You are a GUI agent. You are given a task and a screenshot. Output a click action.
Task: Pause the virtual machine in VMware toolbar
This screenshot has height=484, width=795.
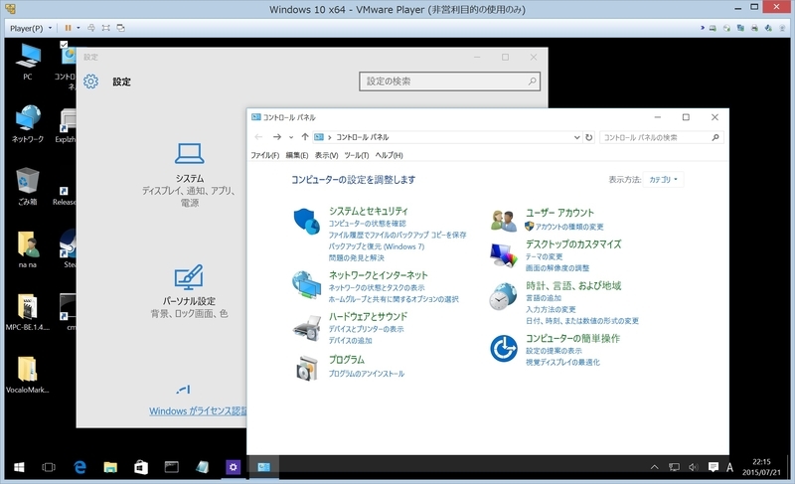click(68, 28)
